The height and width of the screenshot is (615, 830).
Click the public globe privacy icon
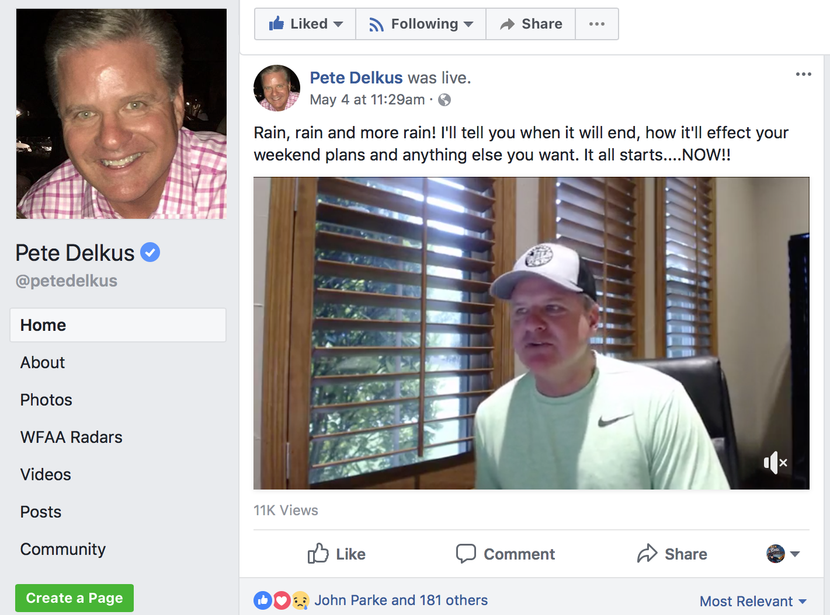[444, 100]
